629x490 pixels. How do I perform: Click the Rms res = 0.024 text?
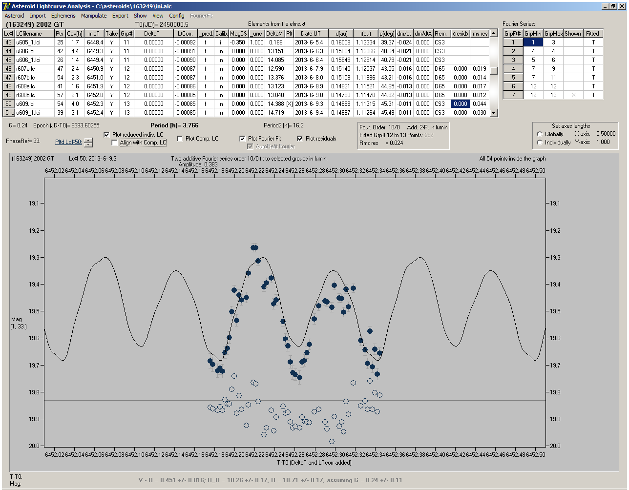click(381, 143)
